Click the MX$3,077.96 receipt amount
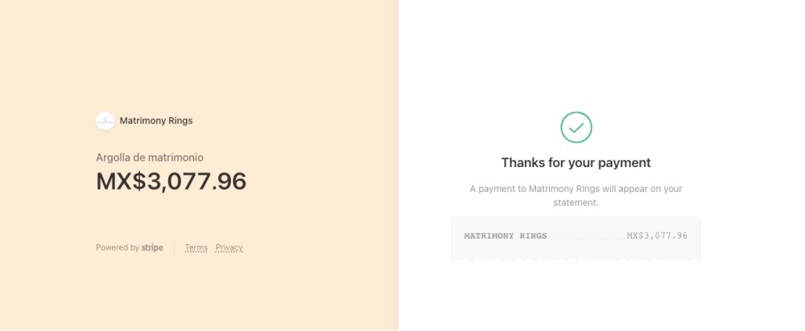Screen dimensions: 805x331 [x=657, y=235]
